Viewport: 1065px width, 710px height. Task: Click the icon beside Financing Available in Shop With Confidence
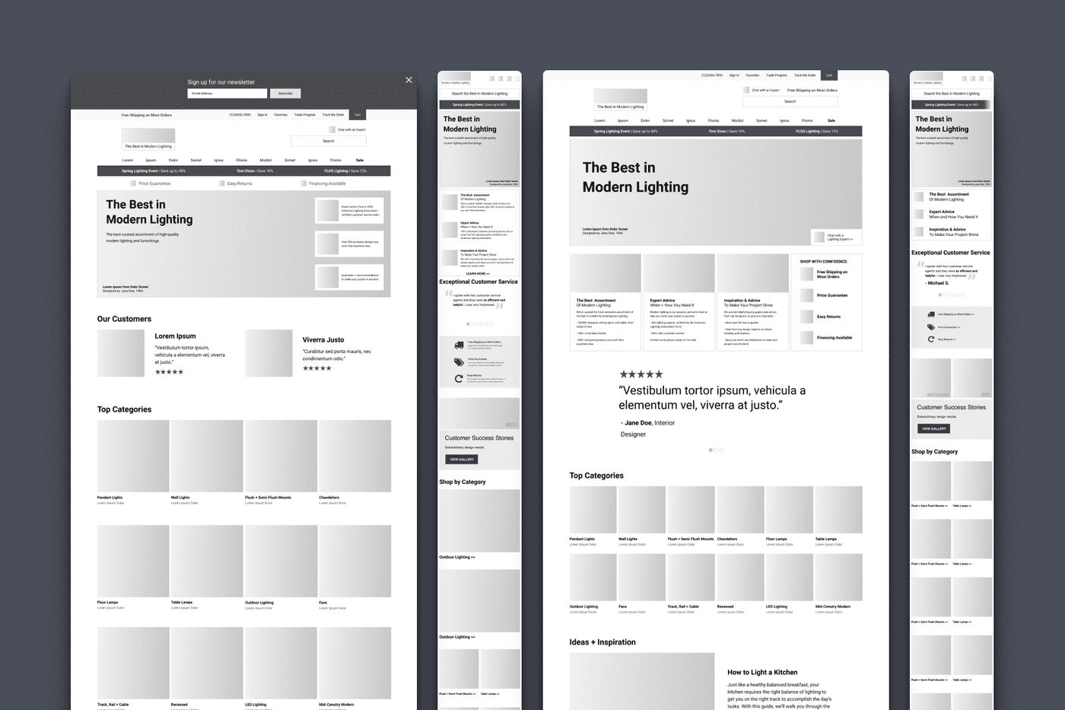point(807,337)
